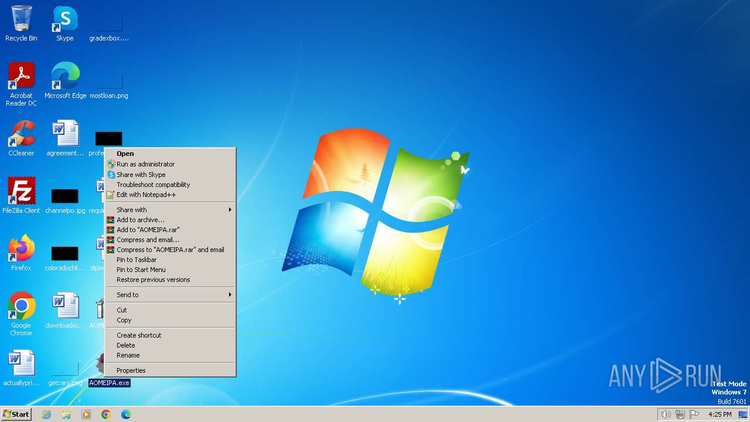Choose Create shortcut
This screenshot has height=422, width=750.
(x=170, y=335)
